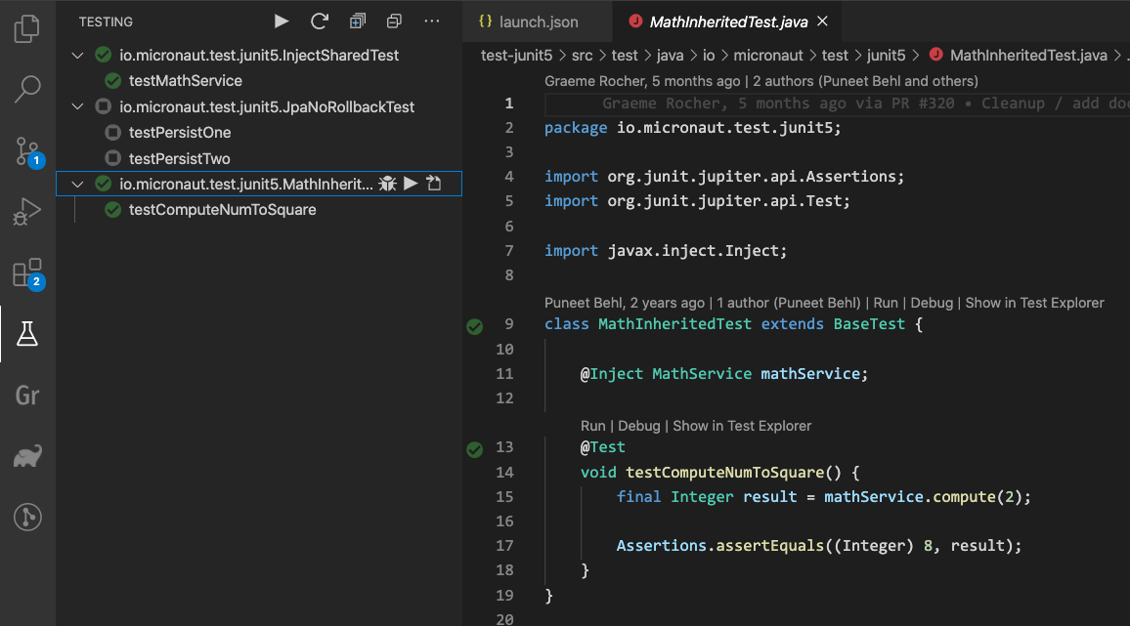Collapse all tests in Testing panel
Viewport: 1130px width, 626px height.
coord(394,21)
